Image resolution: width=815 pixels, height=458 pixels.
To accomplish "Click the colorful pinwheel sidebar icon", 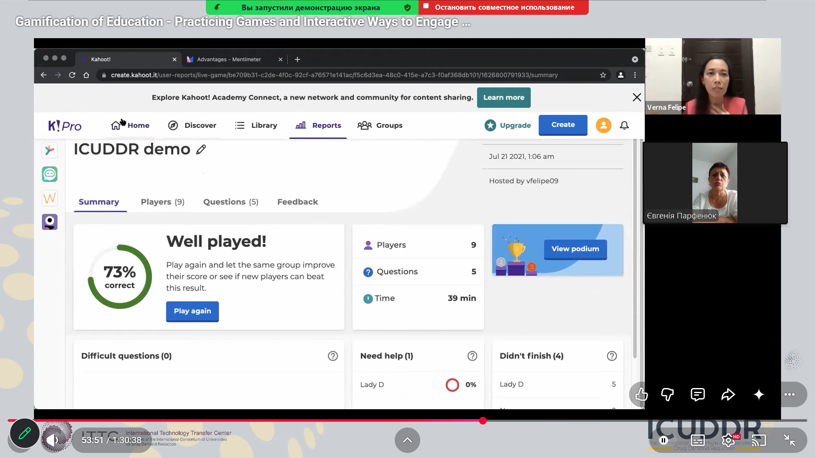I will pyautogui.click(x=50, y=150).
